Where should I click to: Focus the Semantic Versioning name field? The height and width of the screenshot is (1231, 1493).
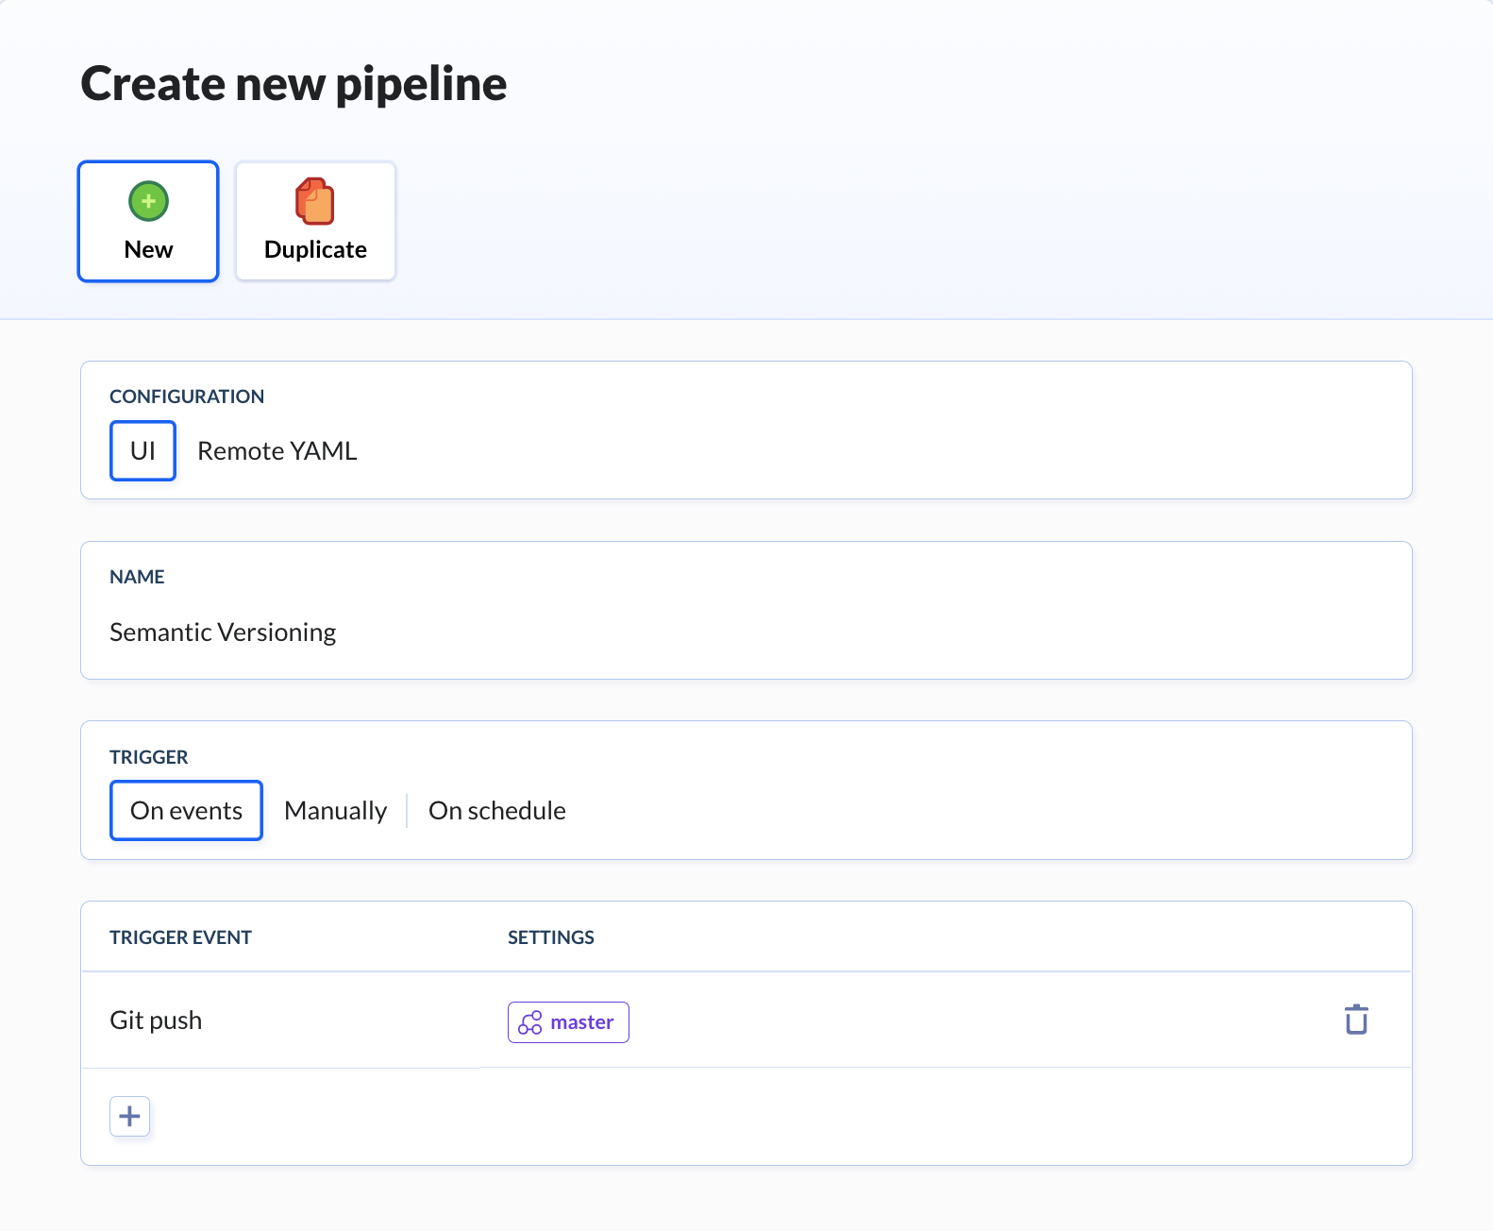point(746,632)
